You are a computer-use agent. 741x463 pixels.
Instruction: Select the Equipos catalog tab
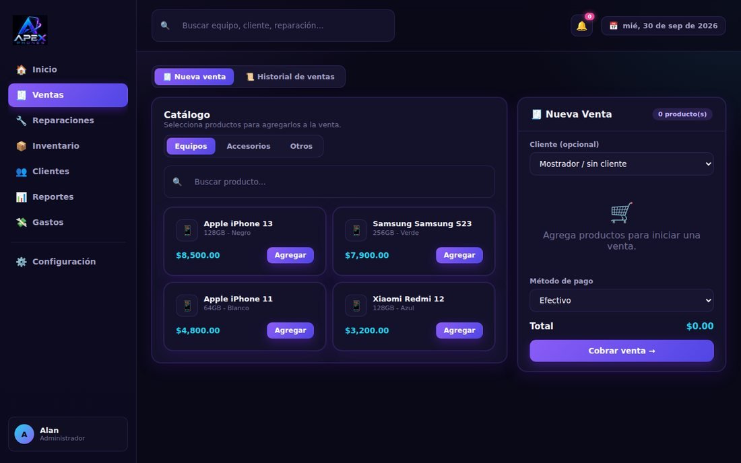coord(191,146)
